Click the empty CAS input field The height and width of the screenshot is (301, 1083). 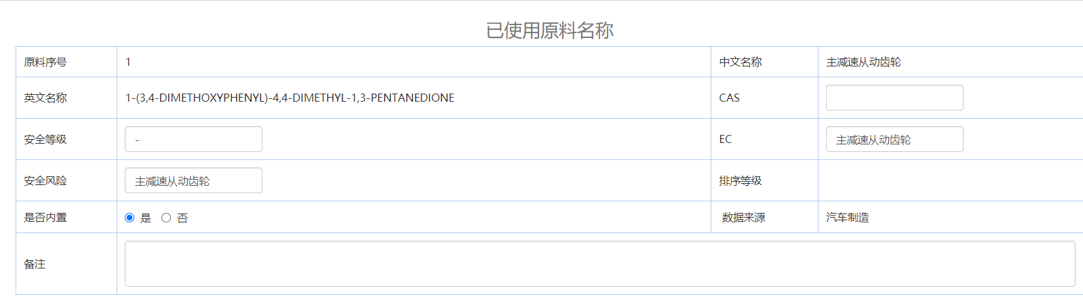894,98
